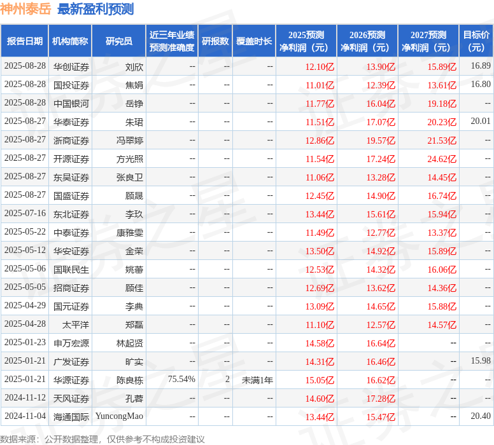Select the 研报数 column header
Viewport: 494px width, 445px height.
215,41
